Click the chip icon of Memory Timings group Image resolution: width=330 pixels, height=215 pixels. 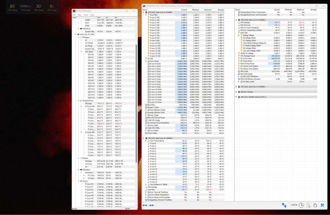point(239,92)
